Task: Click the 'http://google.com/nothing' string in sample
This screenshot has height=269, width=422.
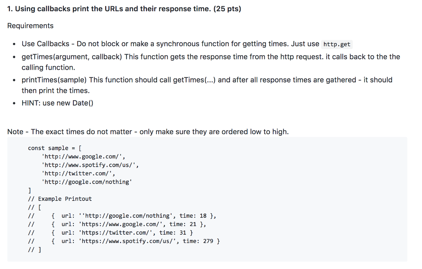Action: tap(87, 182)
